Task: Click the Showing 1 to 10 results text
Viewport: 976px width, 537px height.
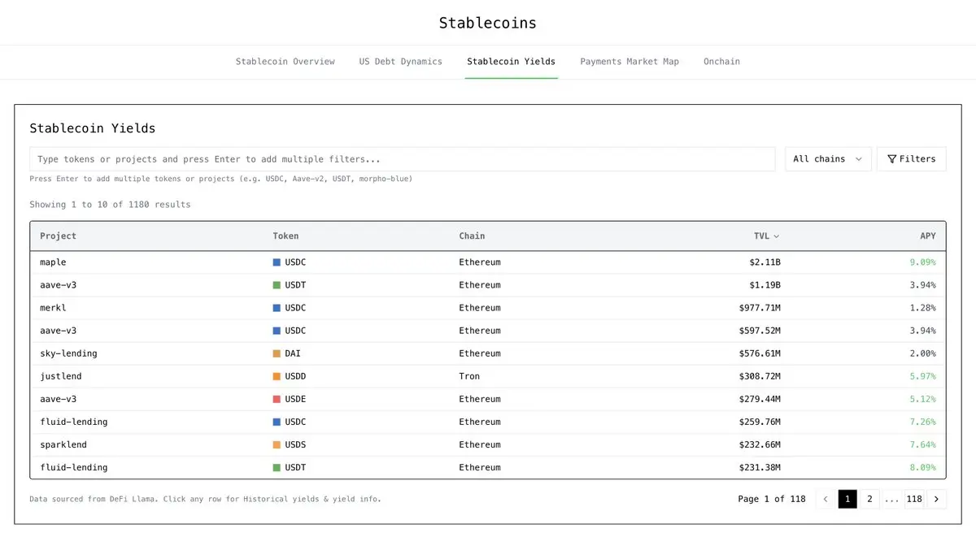Action: [x=110, y=205]
